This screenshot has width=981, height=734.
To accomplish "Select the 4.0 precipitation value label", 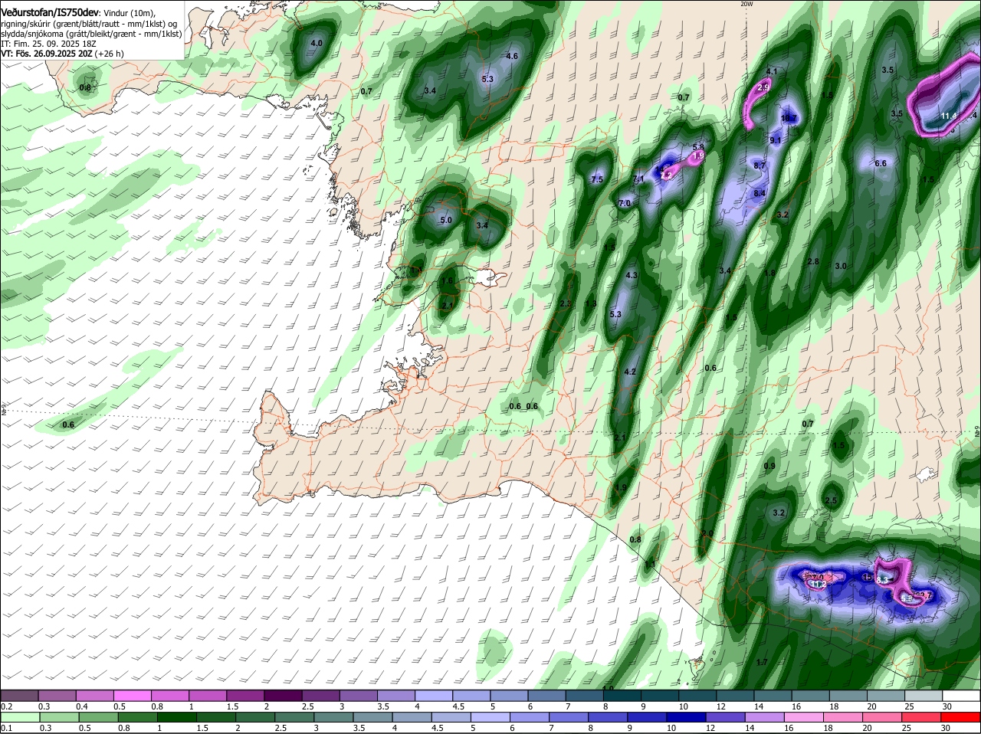I will point(316,44).
